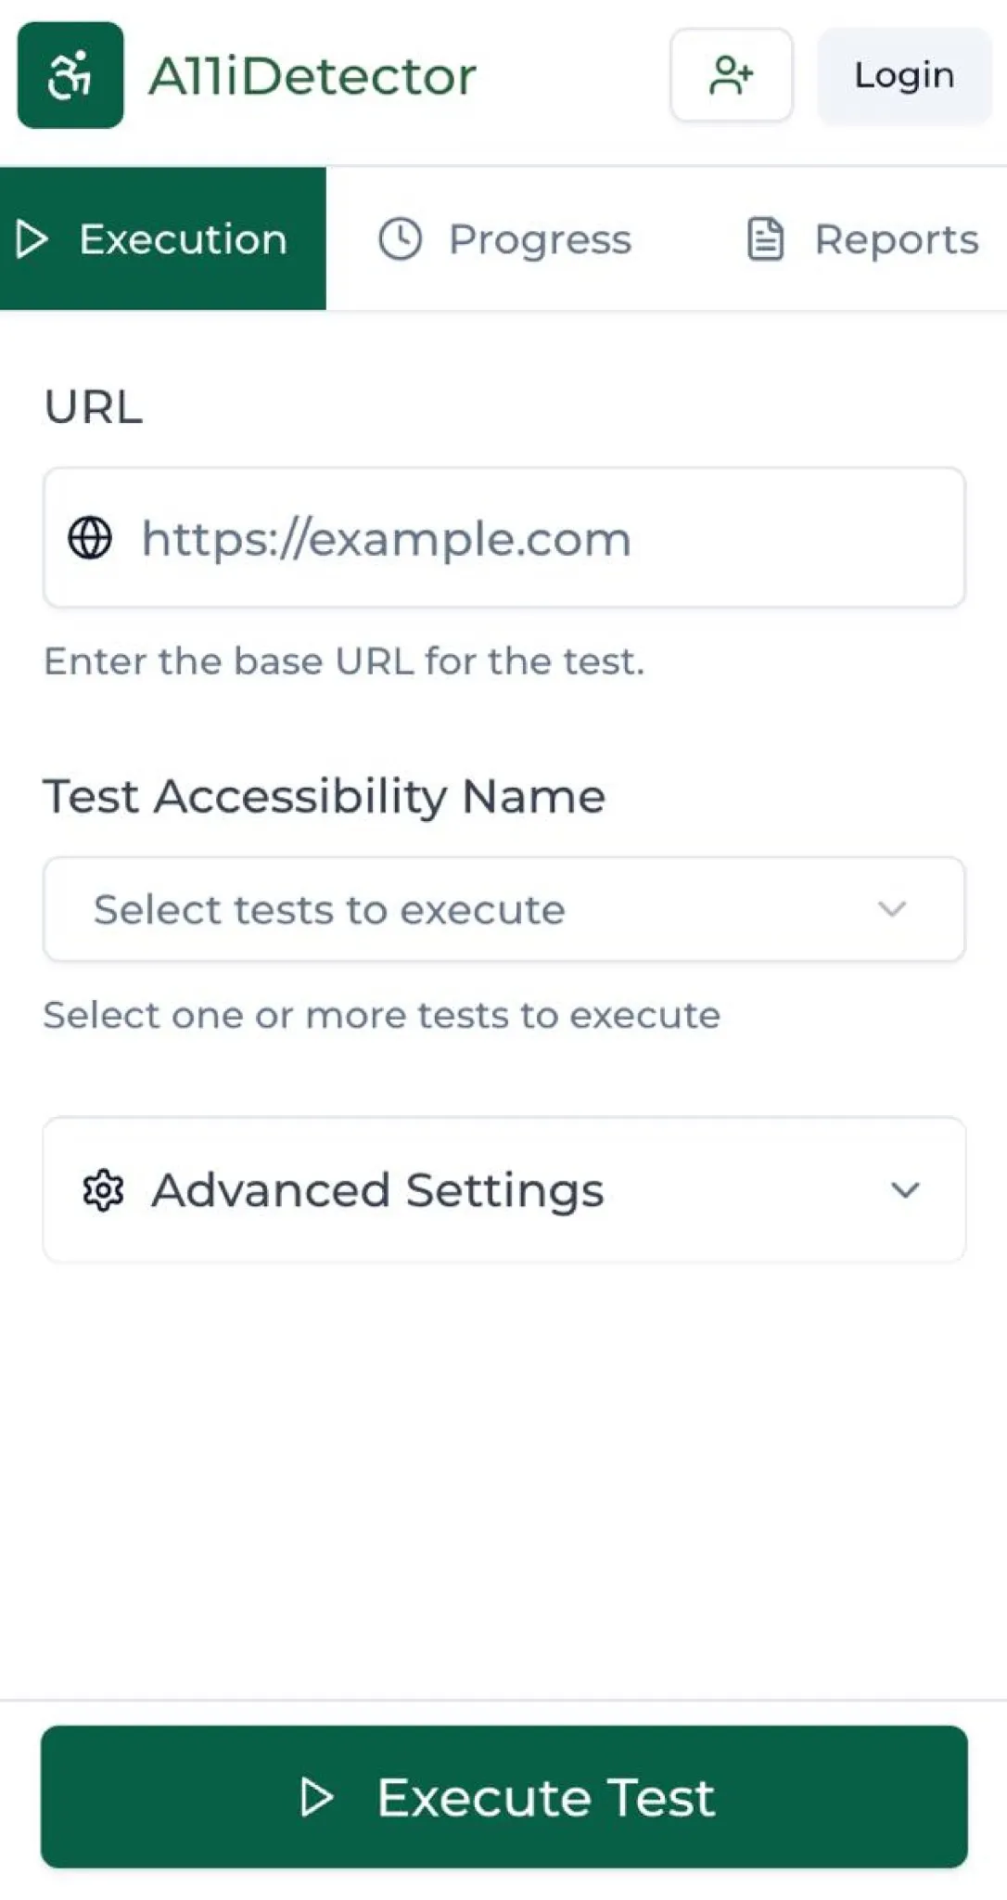Click the Test Accessibility Name label
Image resolution: width=1007 pixels, height=1900 pixels.
324,796
